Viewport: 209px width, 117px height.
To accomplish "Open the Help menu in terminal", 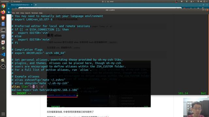I will (x=41, y=13).
